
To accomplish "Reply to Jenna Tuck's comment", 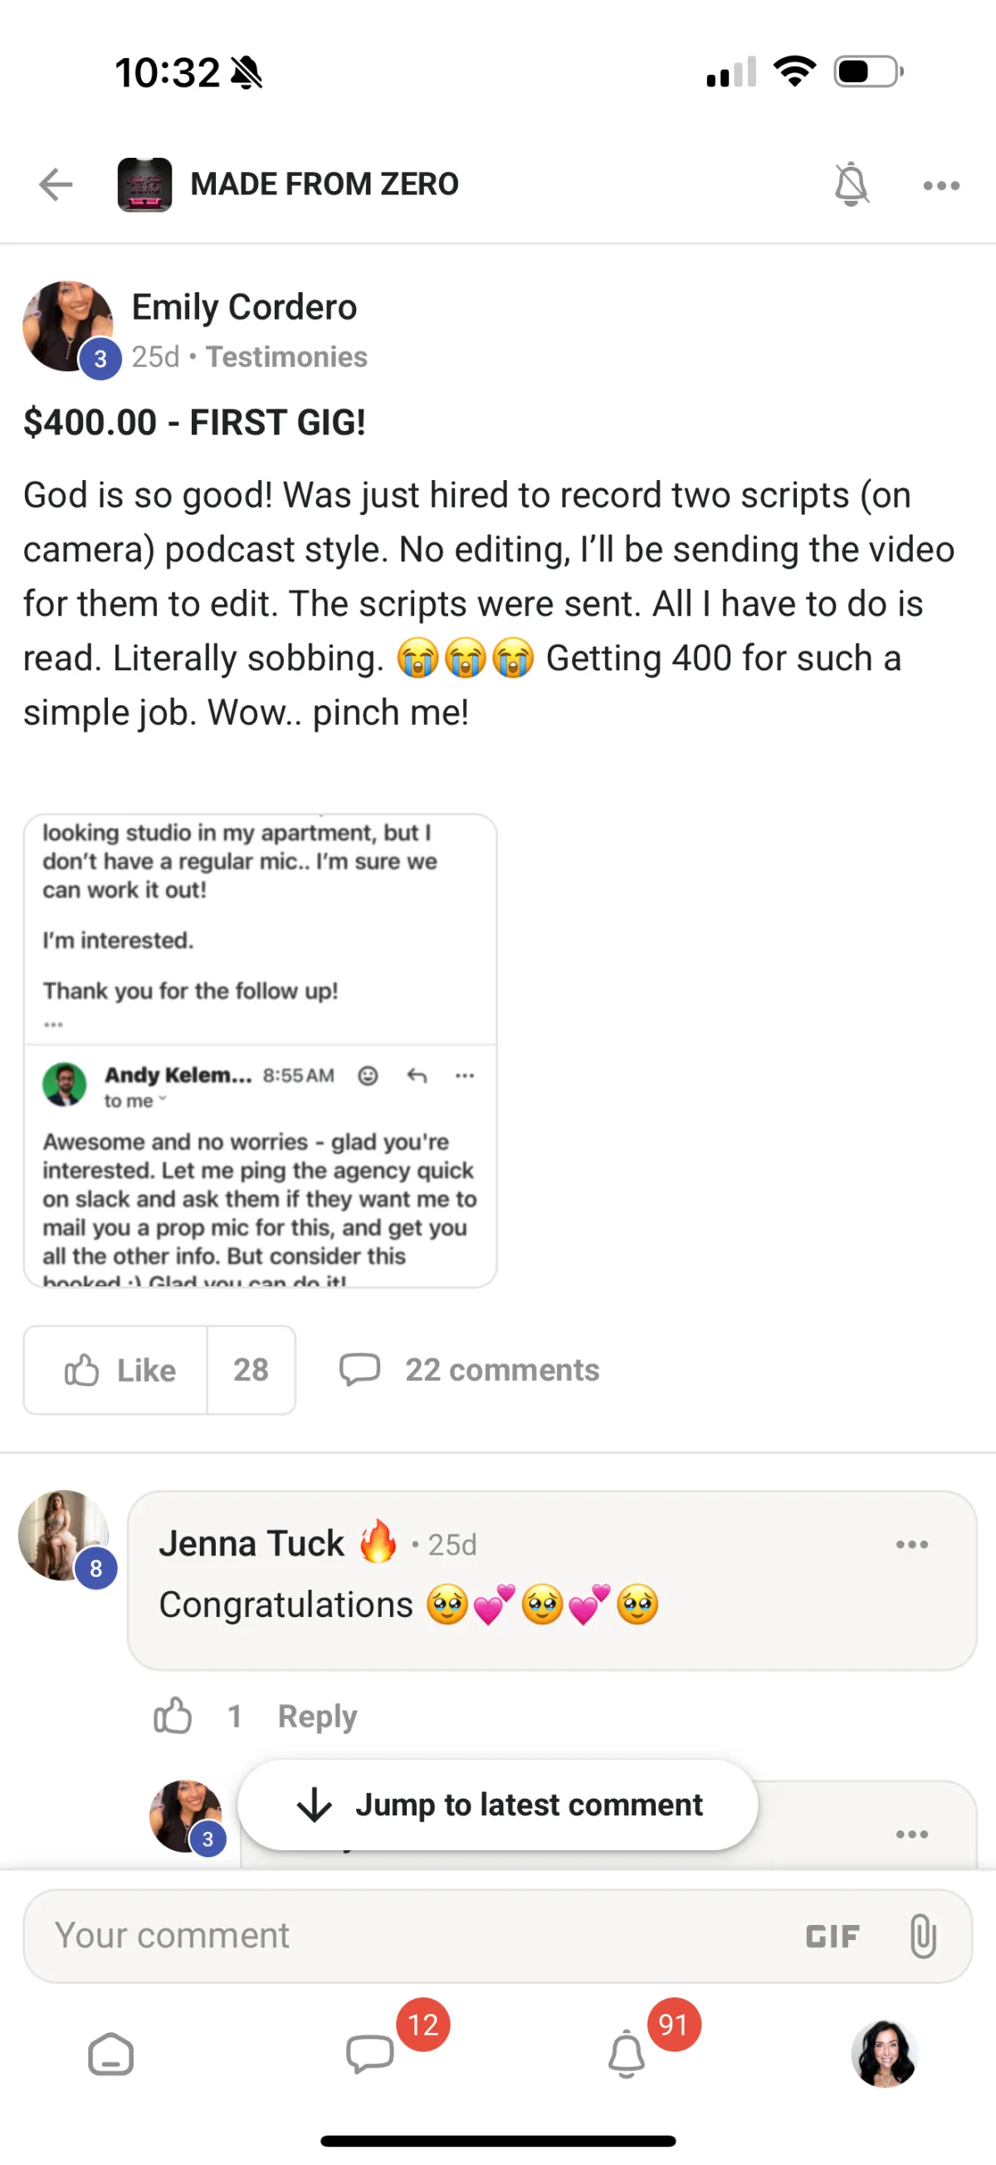I will click(x=317, y=1716).
